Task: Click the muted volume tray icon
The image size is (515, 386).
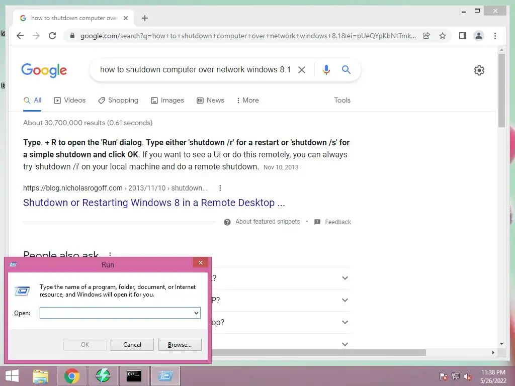Action: (468, 376)
